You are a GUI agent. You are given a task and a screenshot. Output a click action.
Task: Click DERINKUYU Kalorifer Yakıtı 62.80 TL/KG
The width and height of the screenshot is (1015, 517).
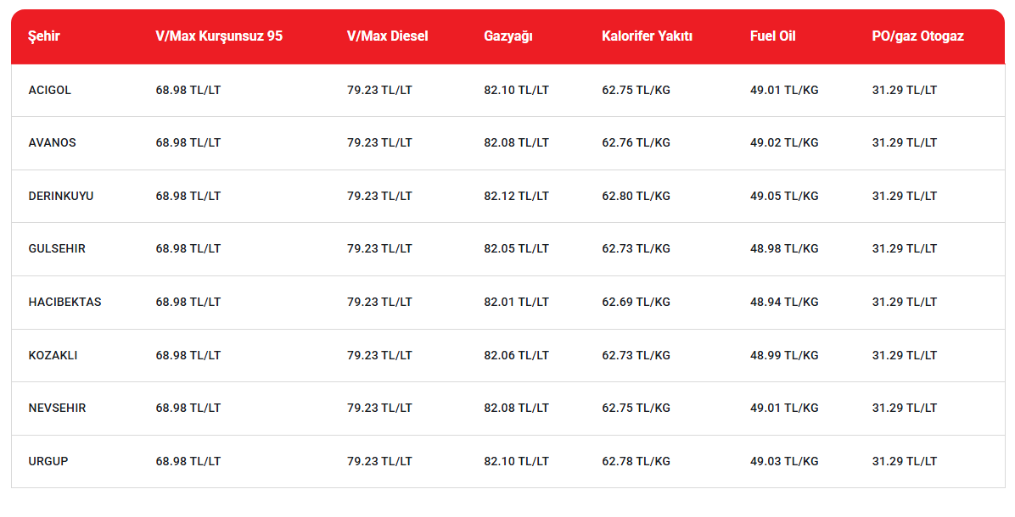[x=636, y=196]
